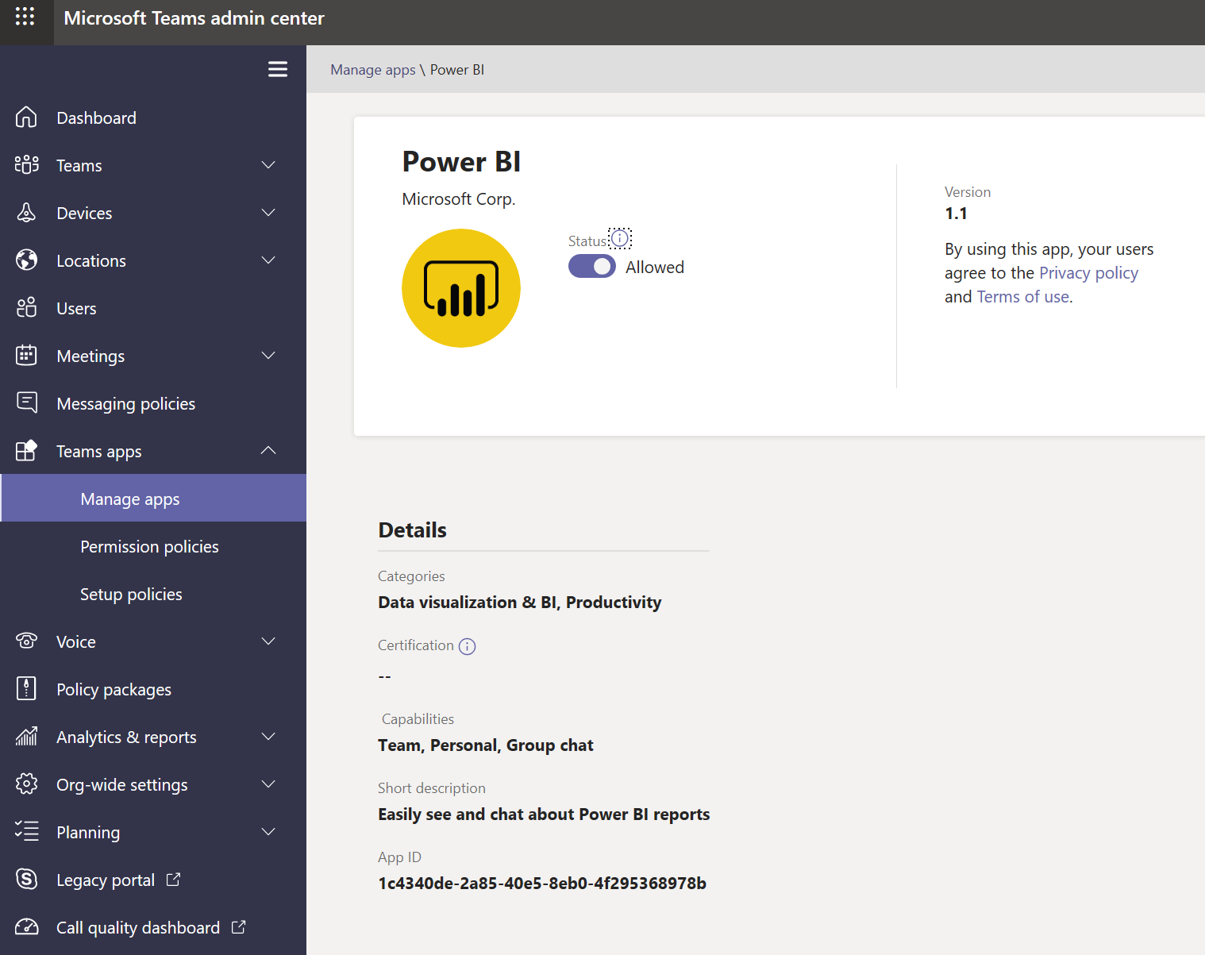Click the Teams apps puzzle icon
This screenshot has width=1205, height=955.
pos(26,451)
